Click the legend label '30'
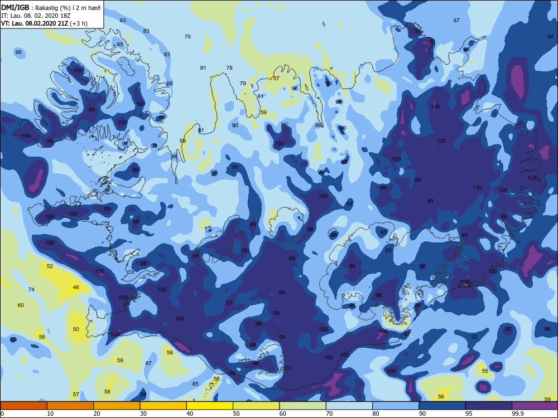 [143, 414]
